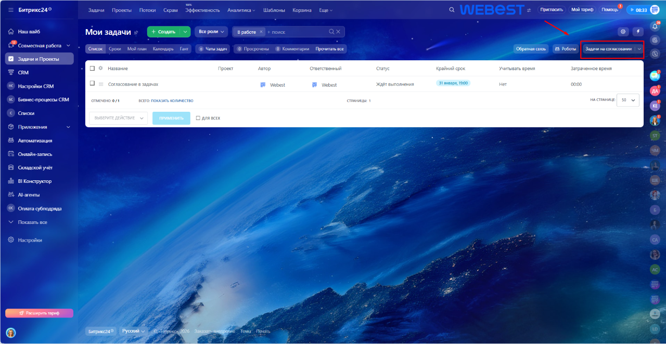This screenshot has width=666, height=344.
Task: Open the Русский language dropdown in footer
Action: 133,331
